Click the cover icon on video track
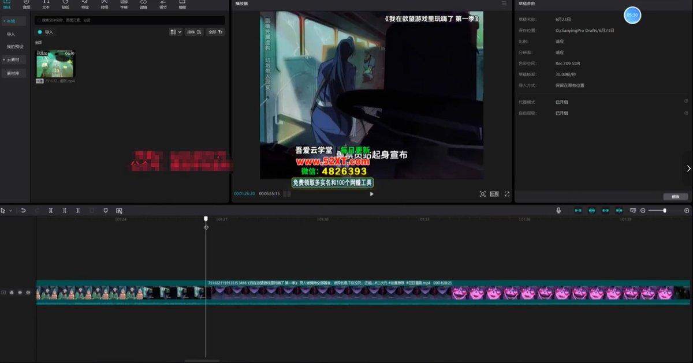Screen dimensions: 693x363 pyautogui.click(x=3, y=293)
